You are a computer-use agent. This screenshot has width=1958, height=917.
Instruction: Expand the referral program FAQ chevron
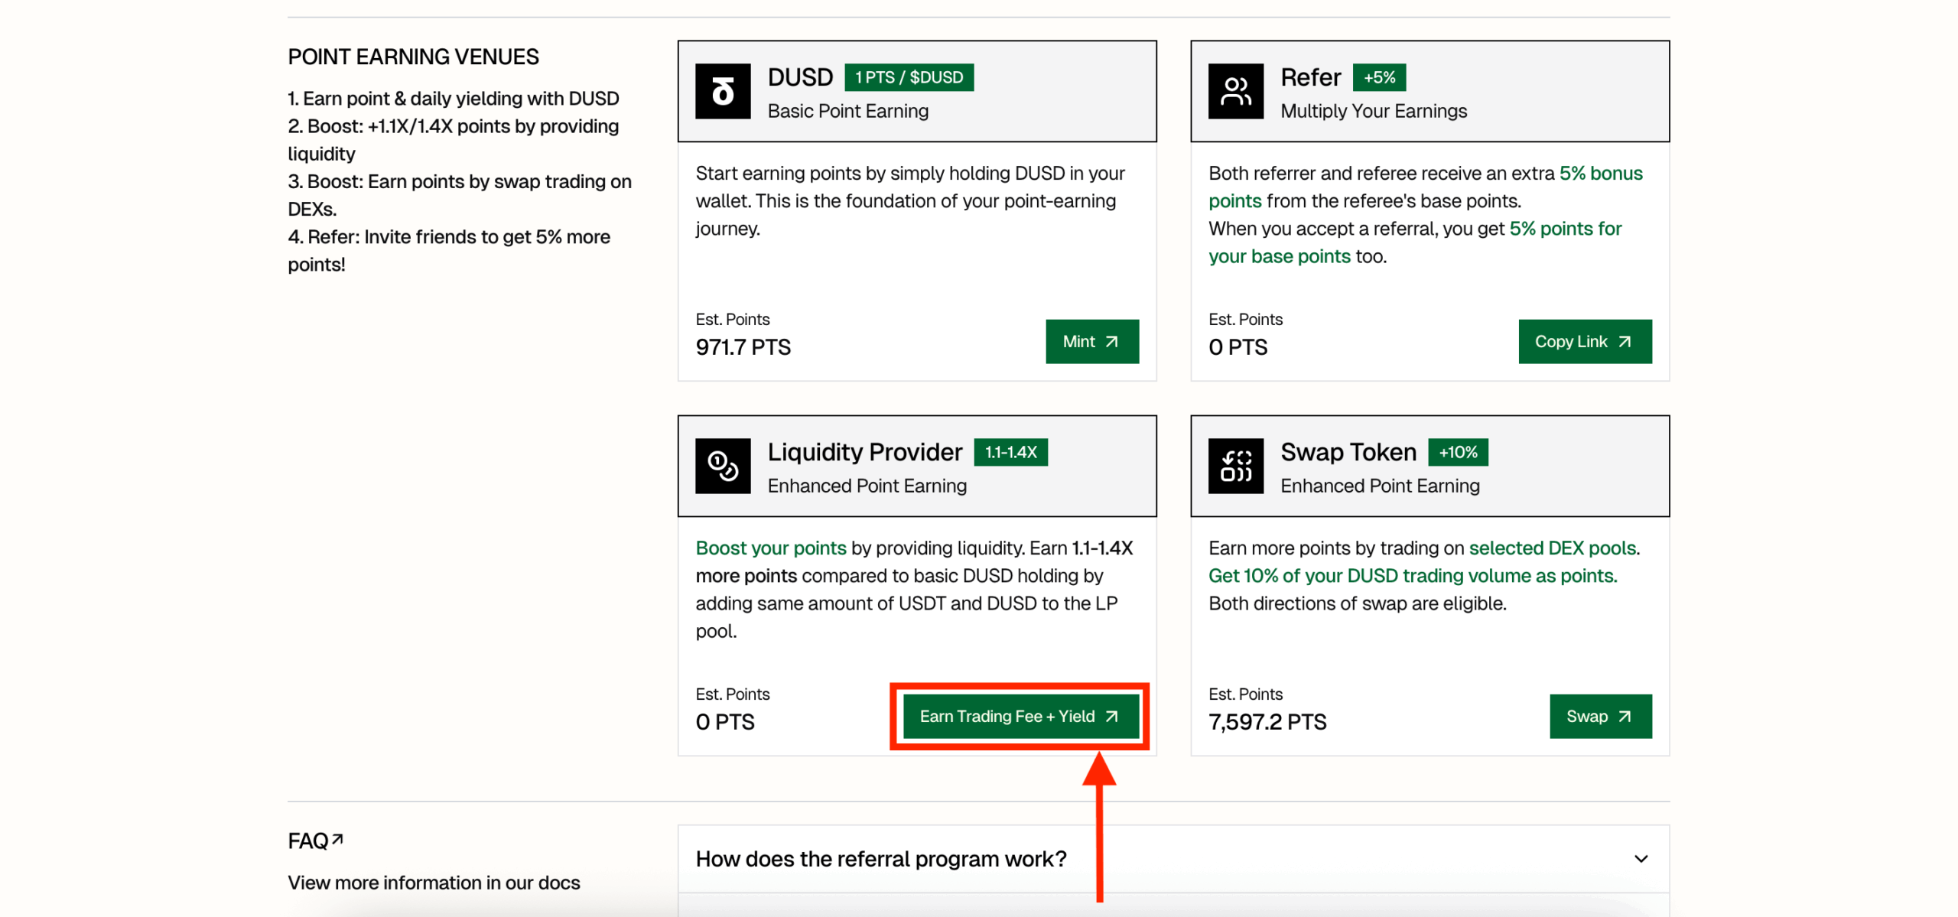[x=1641, y=858]
